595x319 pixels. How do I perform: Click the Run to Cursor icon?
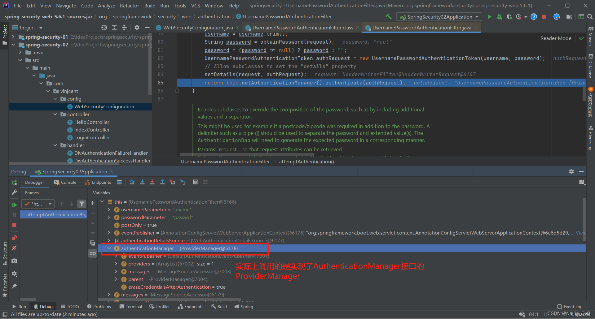[183, 182]
